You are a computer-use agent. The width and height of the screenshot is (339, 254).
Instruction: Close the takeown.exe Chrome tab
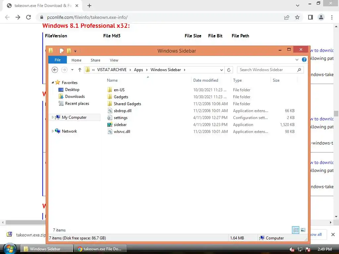[x=77, y=6]
